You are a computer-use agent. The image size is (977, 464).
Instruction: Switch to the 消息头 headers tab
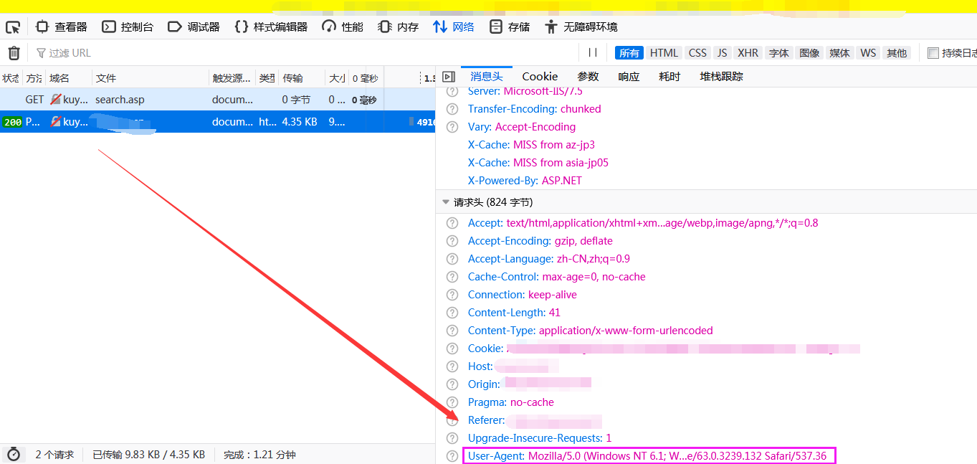[x=487, y=77]
